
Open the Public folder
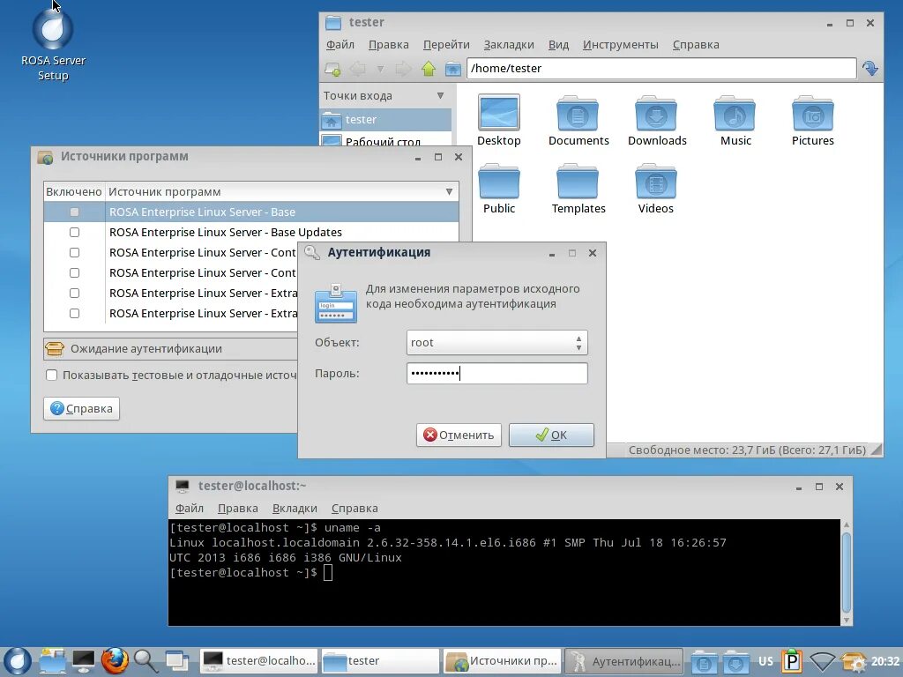499,189
